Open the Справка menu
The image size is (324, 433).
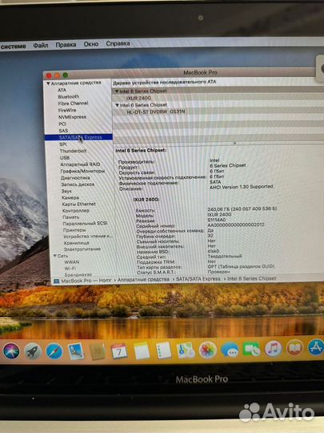118,43
